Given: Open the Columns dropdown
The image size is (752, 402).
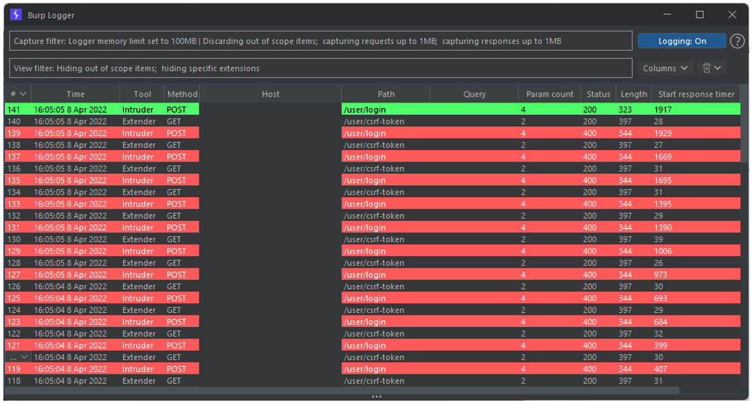Looking at the screenshot, I should tap(665, 68).
